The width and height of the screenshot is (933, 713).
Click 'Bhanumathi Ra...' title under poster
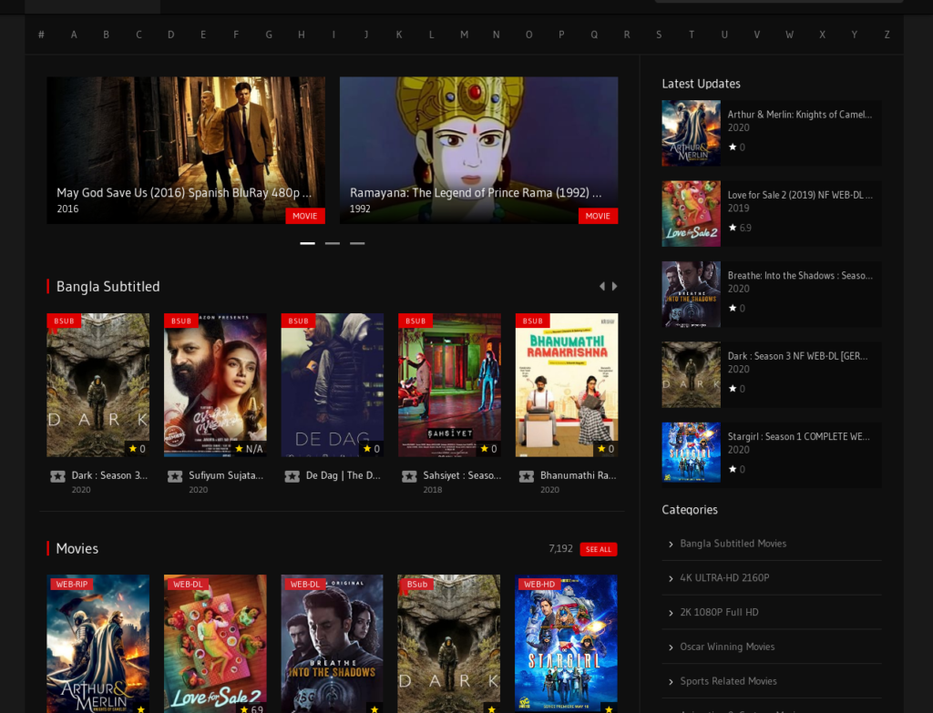click(579, 475)
